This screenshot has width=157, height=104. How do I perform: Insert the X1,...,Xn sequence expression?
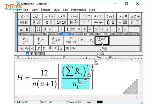coord(86,40)
